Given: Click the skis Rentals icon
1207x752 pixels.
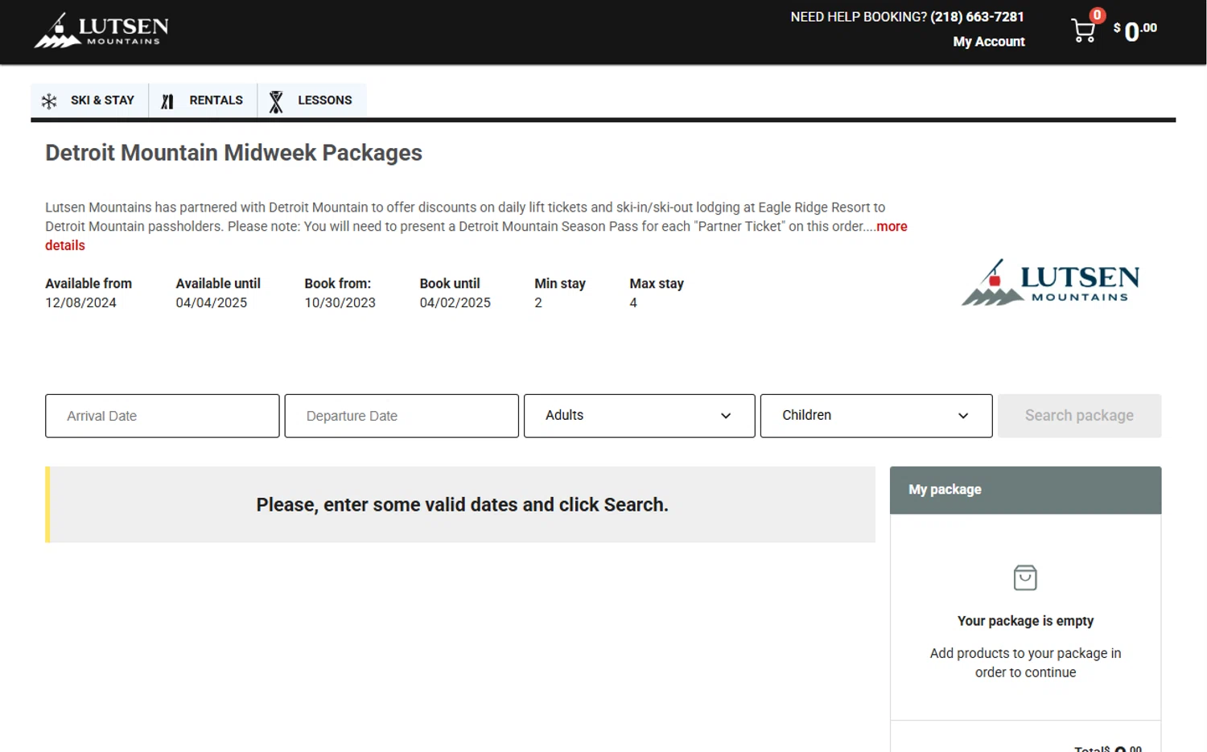Looking at the screenshot, I should [x=167, y=101].
